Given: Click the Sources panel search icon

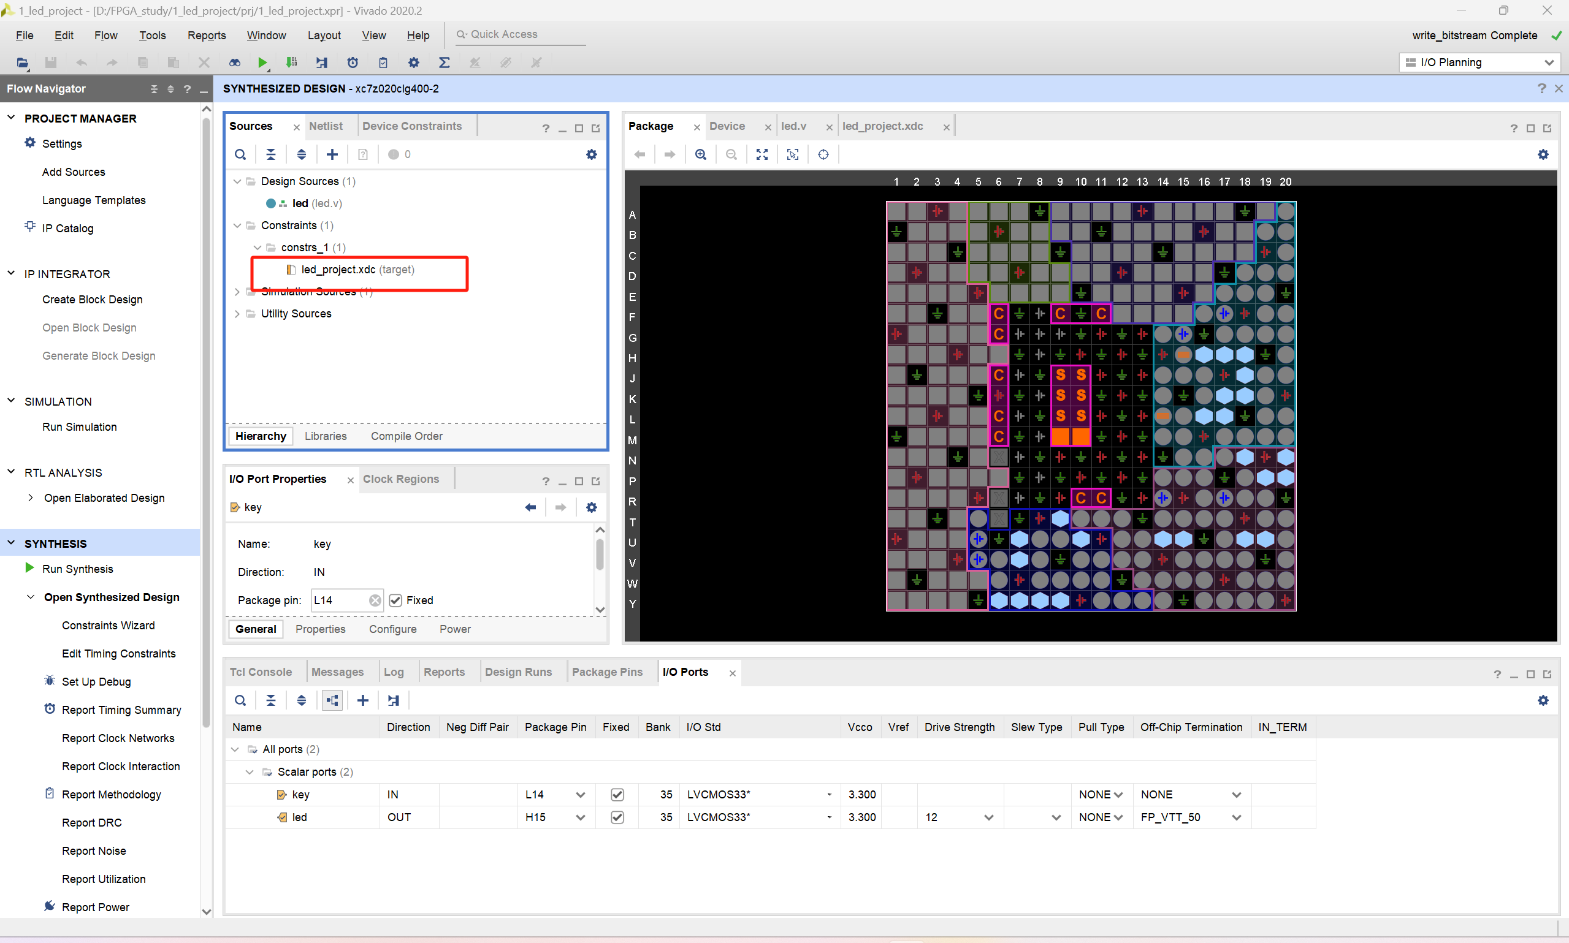Looking at the screenshot, I should point(240,154).
